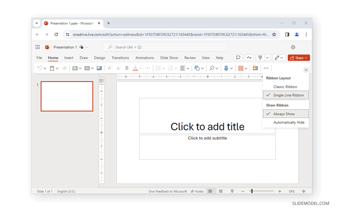Toggle the Notes pane
Image resolution: width=343 pixels, height=212 pixels.
[197, 191]
